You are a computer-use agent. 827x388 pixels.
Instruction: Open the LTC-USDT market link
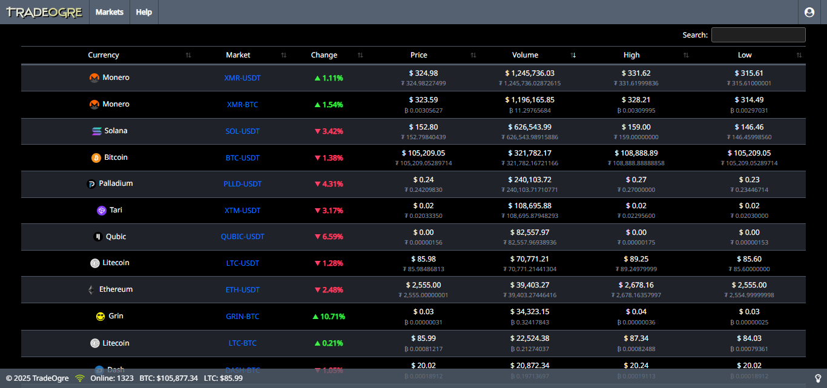[x=243, y=263]
